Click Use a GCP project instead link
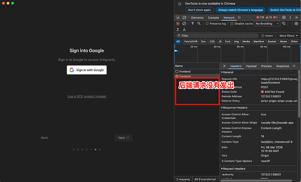Image resolution: width=301 pixels, height=182 pixels. pos(86,96)
